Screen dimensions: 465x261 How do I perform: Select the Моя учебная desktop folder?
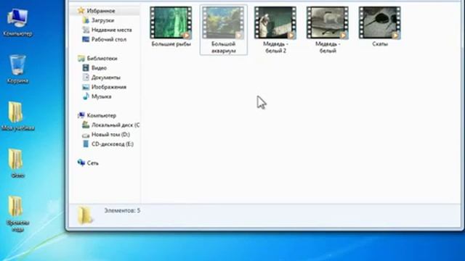(x=17, y=116)
